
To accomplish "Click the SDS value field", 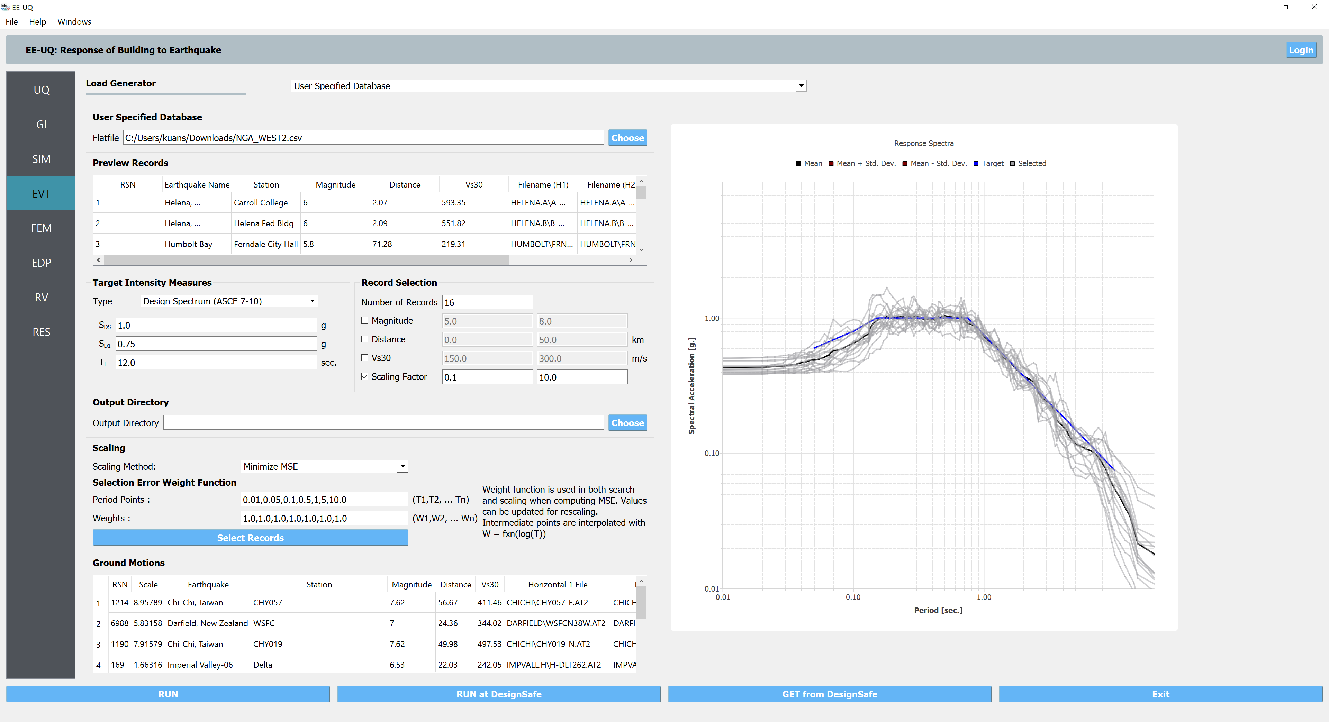I will pyautogui.click(x=216, y=326).
